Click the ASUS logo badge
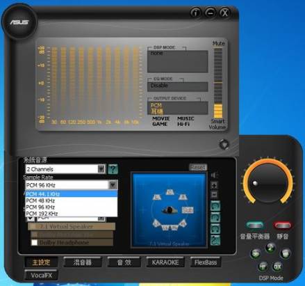Screen dimensions: 305x286 (x=19, y=22)
